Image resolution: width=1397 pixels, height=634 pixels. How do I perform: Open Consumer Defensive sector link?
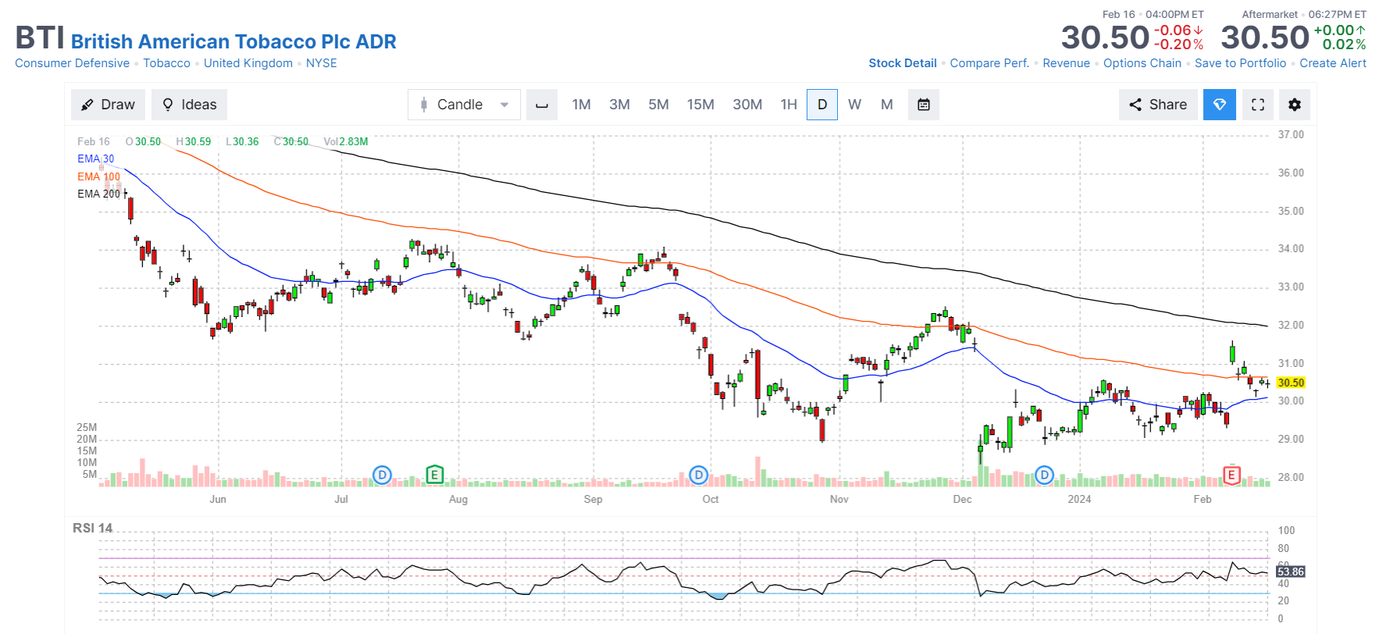point(72,63)
